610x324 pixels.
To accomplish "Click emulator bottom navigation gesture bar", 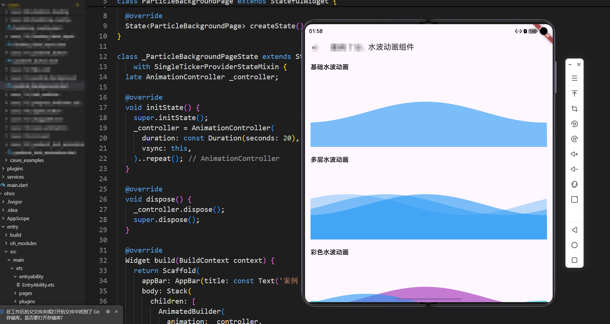I will (429, 299).
